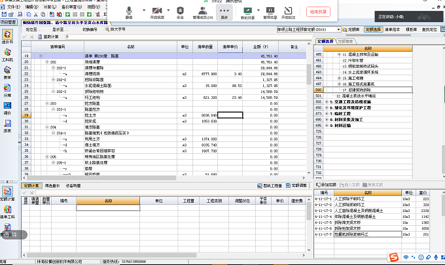Click the Copy icon in the toolbar
Image resolution: width=445 pixels, height=265 pixels.
[29, 14]
